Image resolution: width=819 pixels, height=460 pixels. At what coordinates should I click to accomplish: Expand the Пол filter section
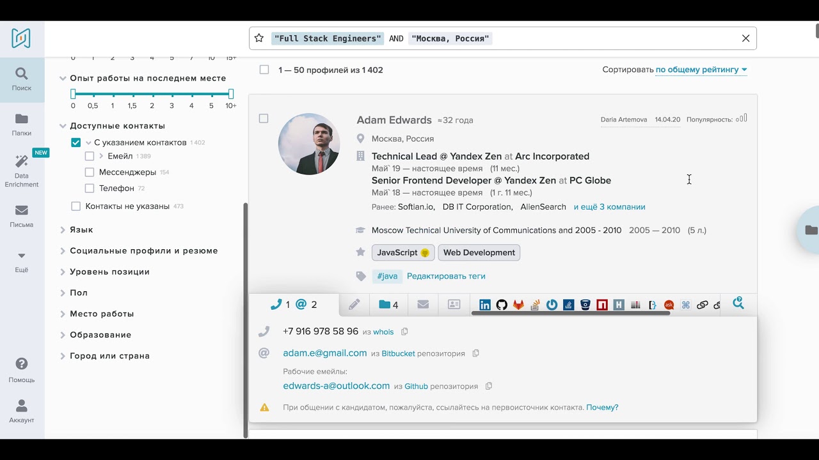[63, 293]
